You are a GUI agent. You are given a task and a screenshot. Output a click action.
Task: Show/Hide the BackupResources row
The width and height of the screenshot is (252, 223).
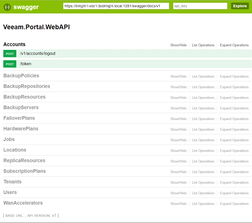click(x=179, y=98)
